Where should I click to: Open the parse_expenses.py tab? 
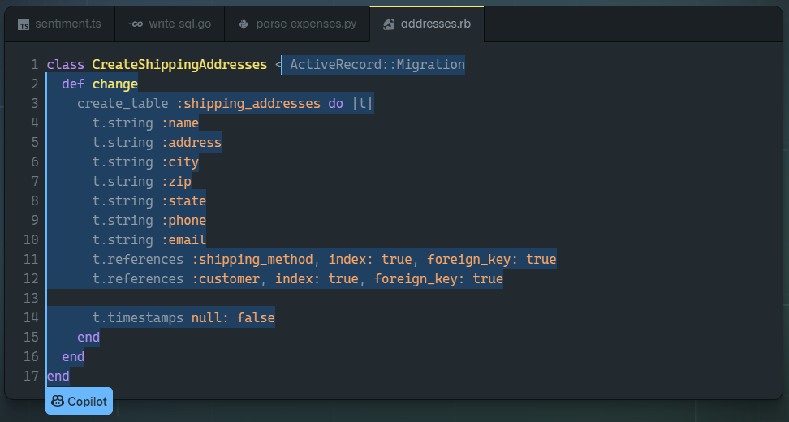(297, 24)
